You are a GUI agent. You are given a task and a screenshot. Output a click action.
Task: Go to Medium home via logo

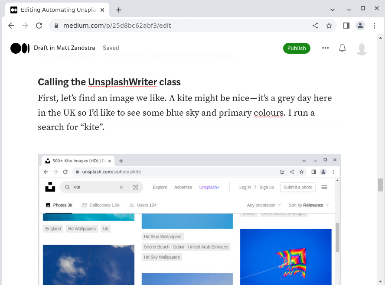(x=20, y=48)
